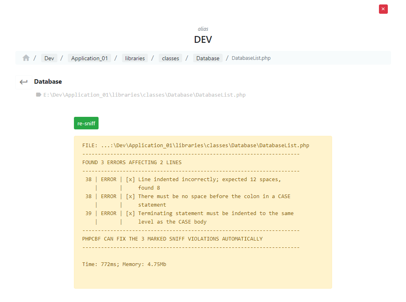The width and height of the screenshot is (406, 302).
Task: Jump to classes folder in breadcrumb
Action: click(170, 58)
